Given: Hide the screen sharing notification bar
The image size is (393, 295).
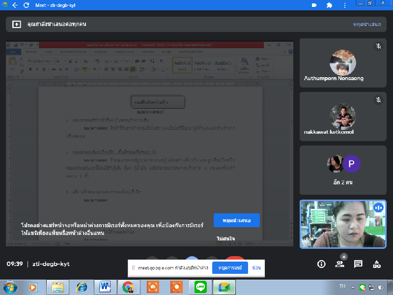Looking at the screenshot, I should pos(256,268).
